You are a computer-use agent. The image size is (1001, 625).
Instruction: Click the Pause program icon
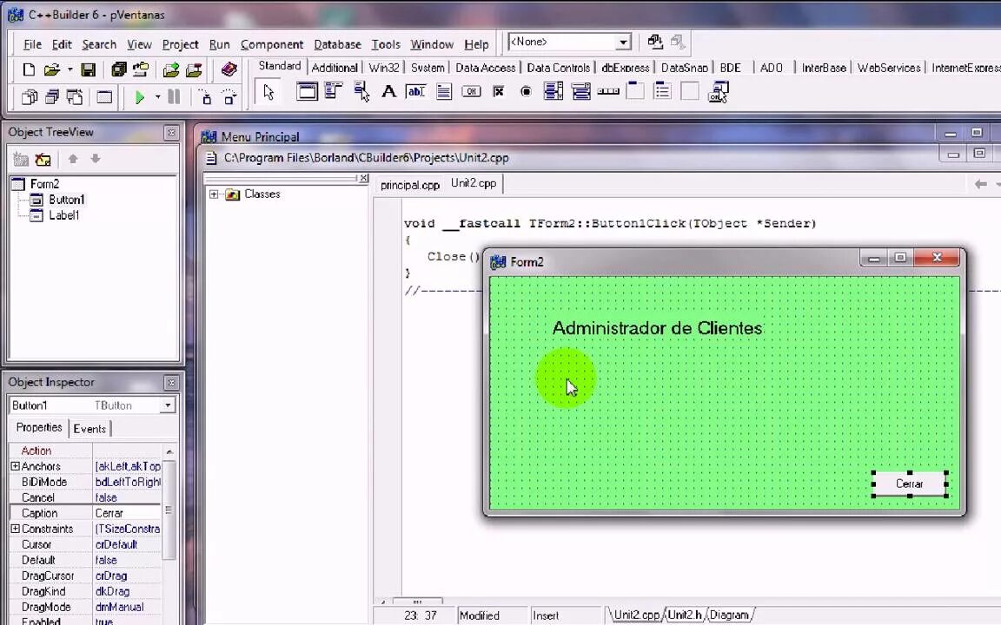[174, 97]
